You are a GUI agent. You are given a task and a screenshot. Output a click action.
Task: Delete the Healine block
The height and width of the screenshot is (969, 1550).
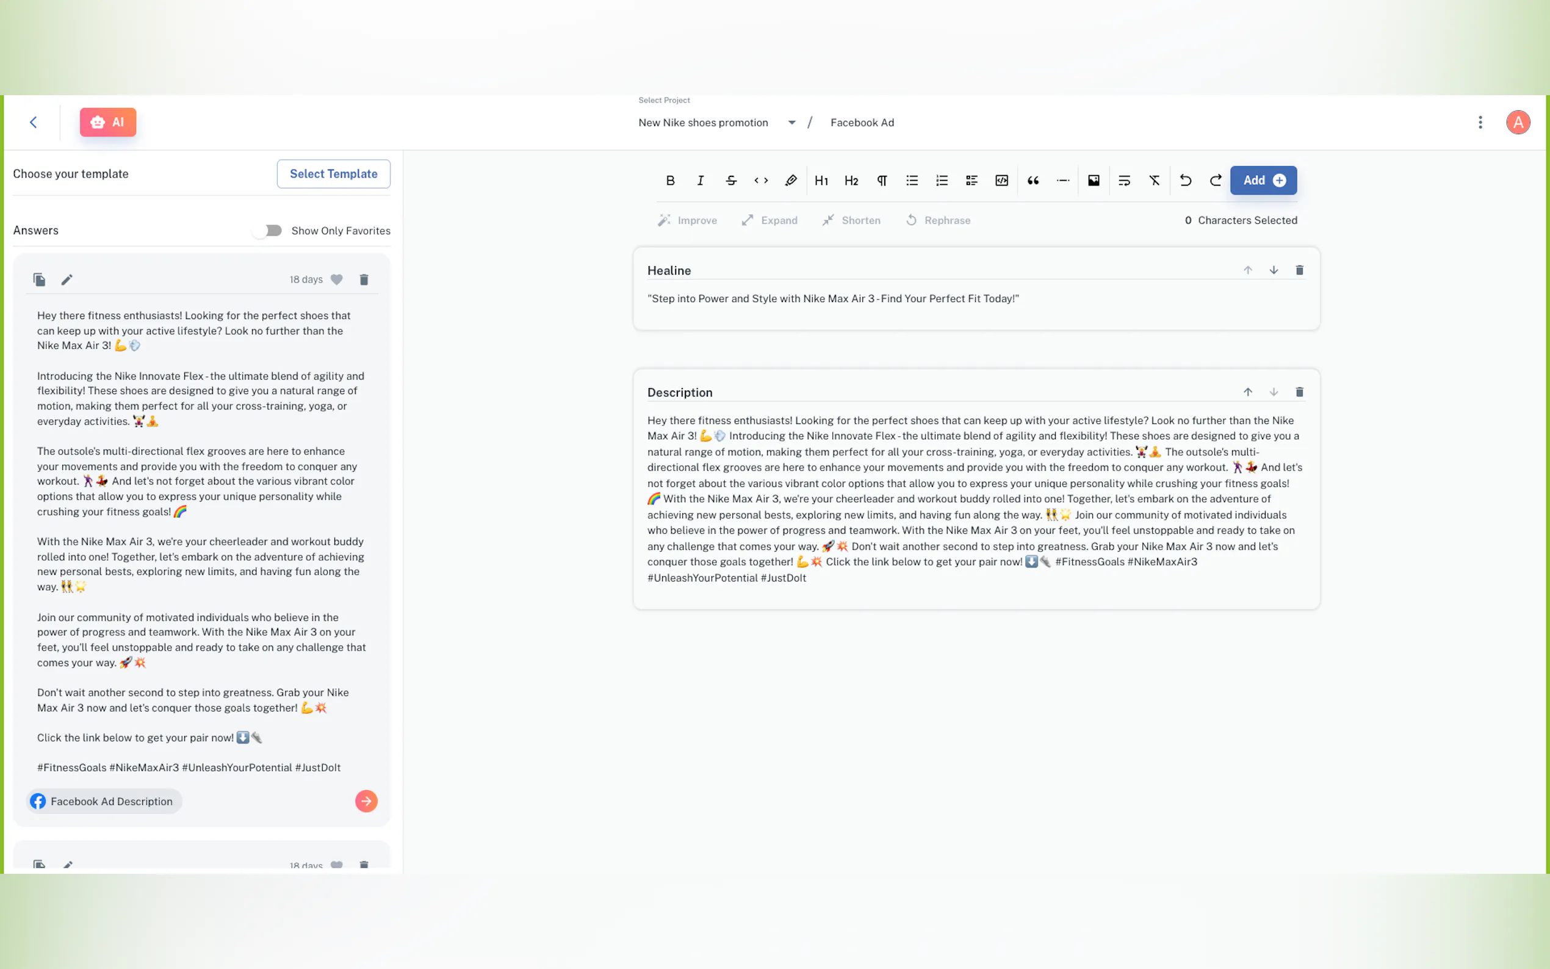coord(1299,270)
